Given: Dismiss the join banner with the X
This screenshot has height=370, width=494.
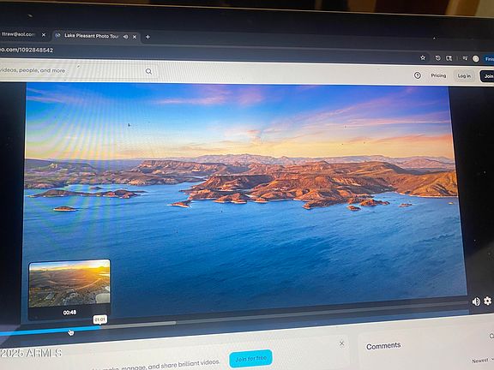Looking at the screenshot, I should 342,343.
